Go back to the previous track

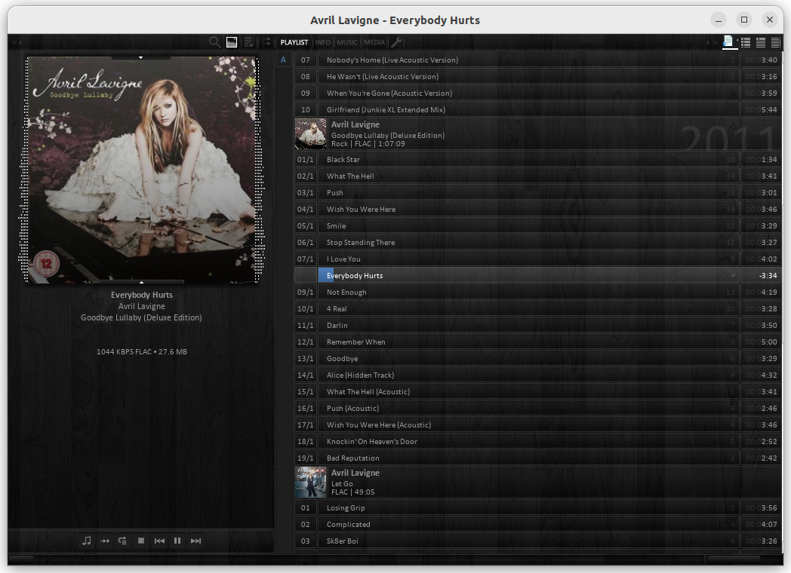point(159,541)
